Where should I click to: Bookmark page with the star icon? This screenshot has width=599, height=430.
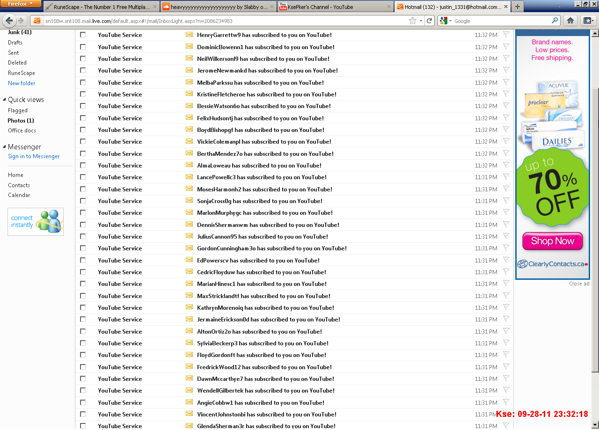click(x=412, y=21)
